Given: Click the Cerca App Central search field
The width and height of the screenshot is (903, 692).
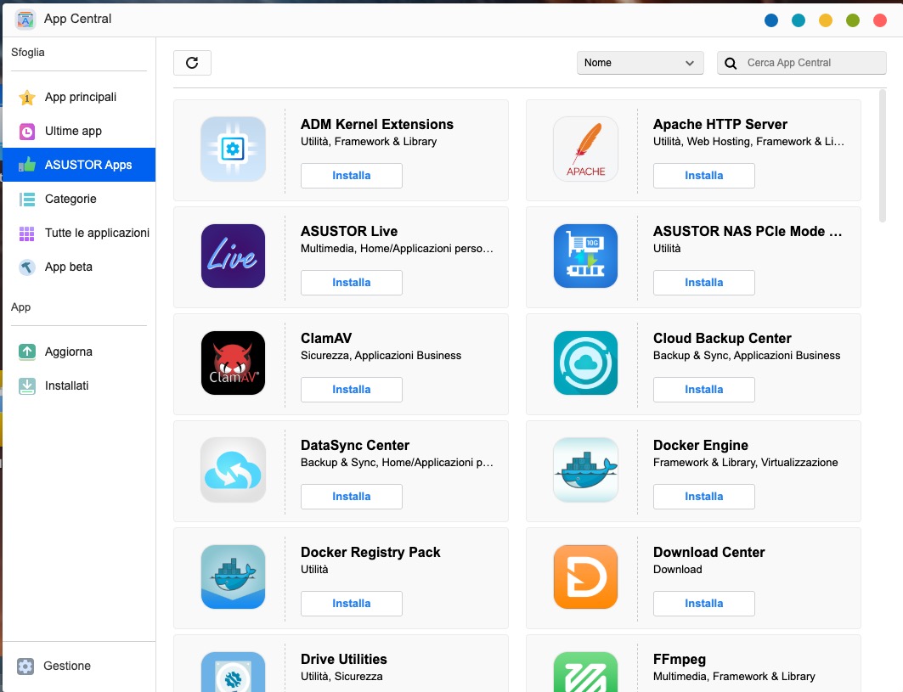Looking at the screenshot, I should [x=802, y=63].
